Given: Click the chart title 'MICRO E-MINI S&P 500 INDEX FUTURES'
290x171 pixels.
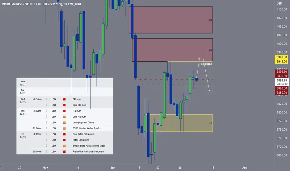Looking at the screenshot, I should pos(41,4).
